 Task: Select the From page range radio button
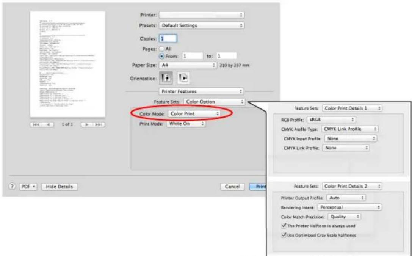point(162,56)
